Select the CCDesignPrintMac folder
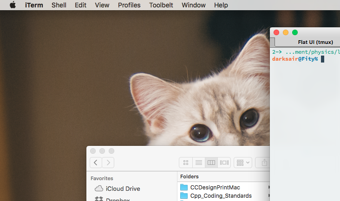 (x=215, y=188)
